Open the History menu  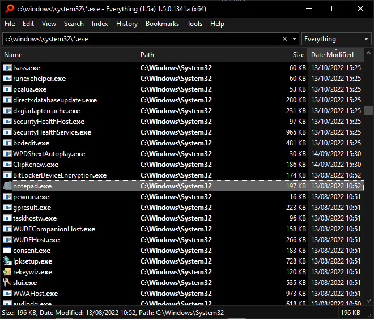click(x=127, y=24)
